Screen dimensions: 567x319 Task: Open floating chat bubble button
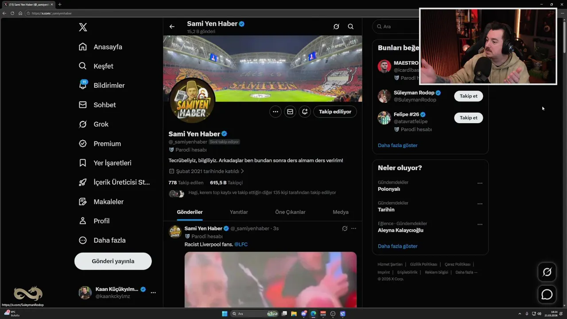(547, 294)
